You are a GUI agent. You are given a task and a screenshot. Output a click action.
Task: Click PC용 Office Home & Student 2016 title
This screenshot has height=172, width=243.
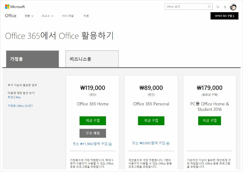click(x=210, y=107)
